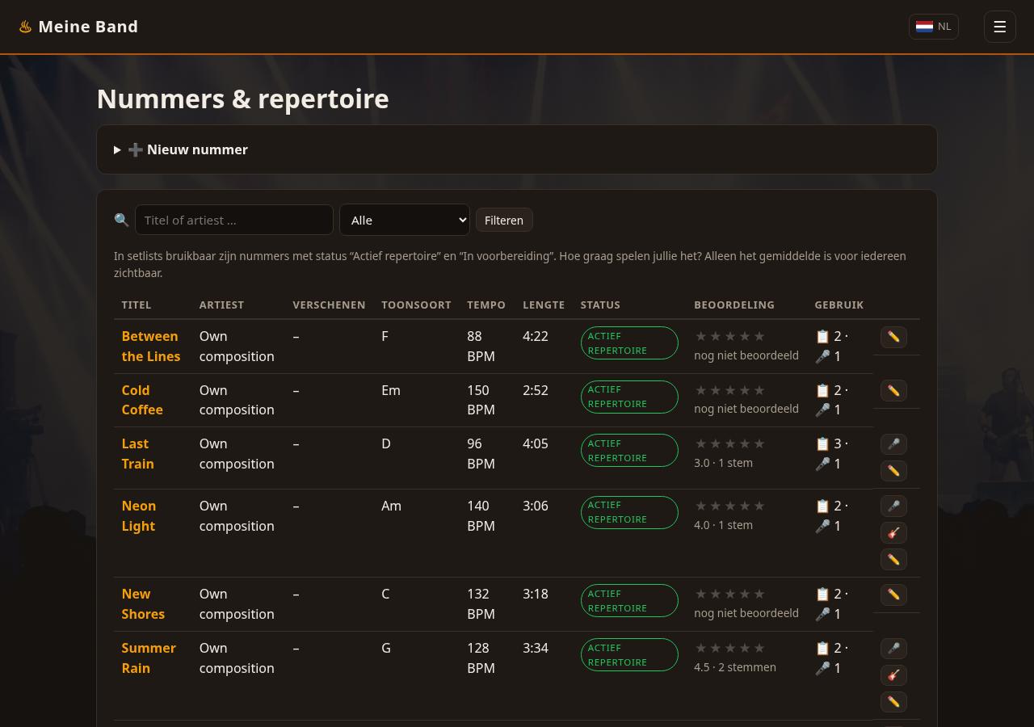Viewport: 1034px width, 727px height.
Task: Click the Meine Band logo home link
Action: tap(78, 27)
